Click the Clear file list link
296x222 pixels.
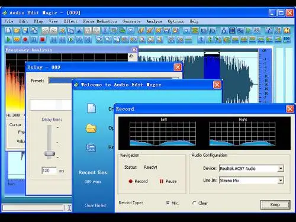[x=95, y=205]
